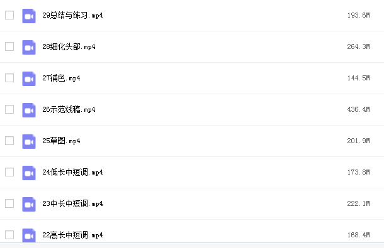The width and height of the screenshot is (384, 248).
Task: Click video icon of 28细化头部.mp4
Action: pos(29,47)
